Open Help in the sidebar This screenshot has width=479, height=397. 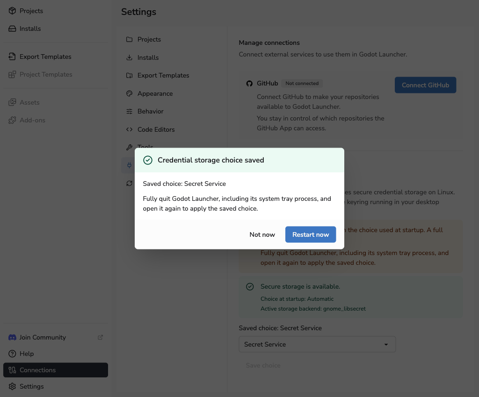pyautogui.click(x=56, y=354)
